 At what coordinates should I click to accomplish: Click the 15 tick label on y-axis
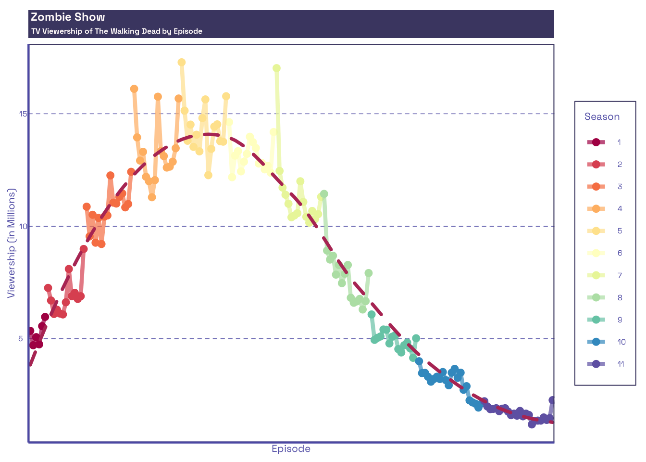(x=22, y=114)
